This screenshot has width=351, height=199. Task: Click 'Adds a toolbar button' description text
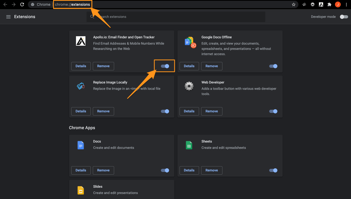click(x=239, y=91)
